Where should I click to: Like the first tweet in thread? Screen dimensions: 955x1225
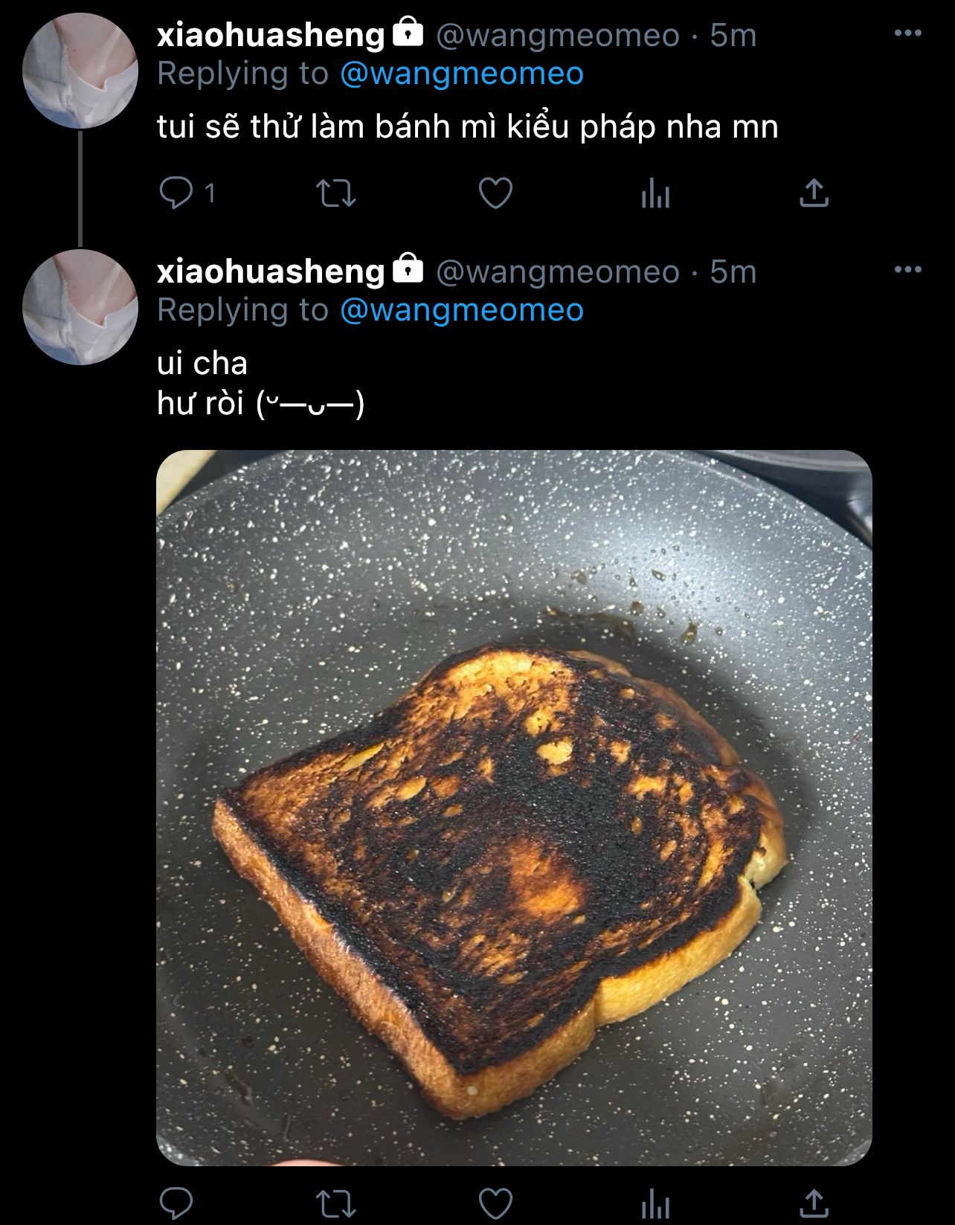click(x=495, y=193)
